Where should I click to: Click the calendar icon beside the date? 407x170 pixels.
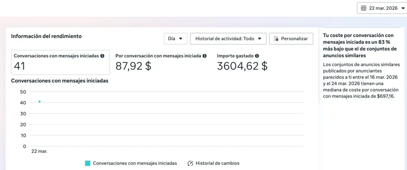(x=364, y=8)
